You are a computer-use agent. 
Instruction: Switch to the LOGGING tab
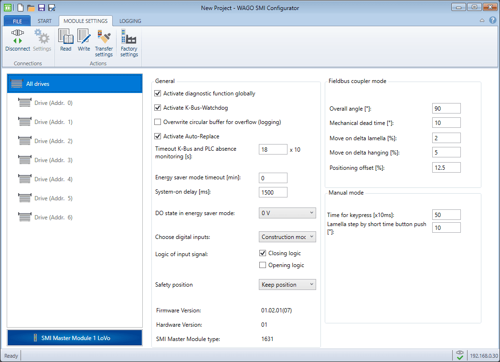pyautogui.click(x=130, y=21)
